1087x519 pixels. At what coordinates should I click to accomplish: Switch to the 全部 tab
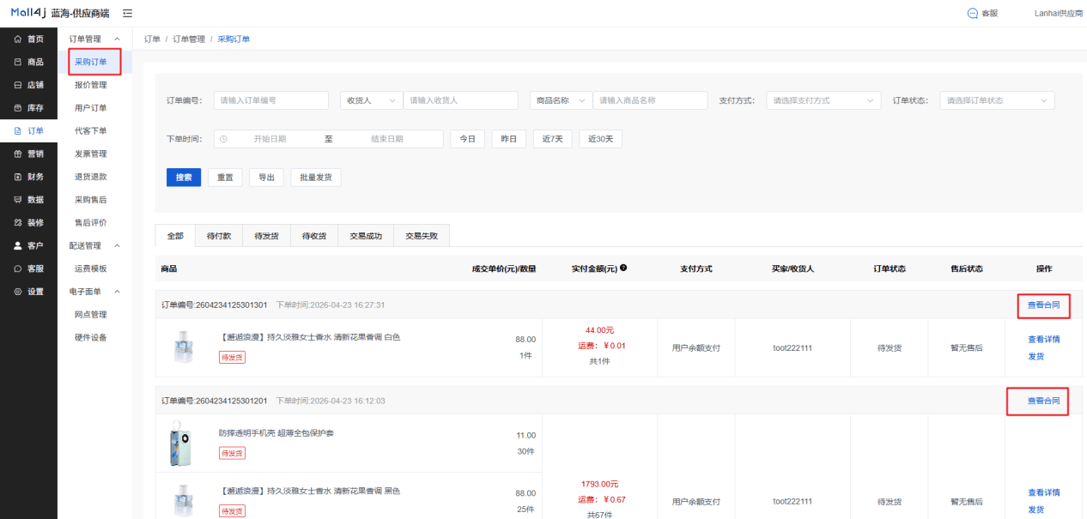[175, 236]
